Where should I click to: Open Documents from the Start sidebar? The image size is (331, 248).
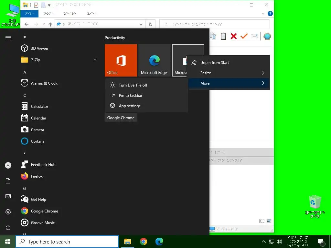8,181
